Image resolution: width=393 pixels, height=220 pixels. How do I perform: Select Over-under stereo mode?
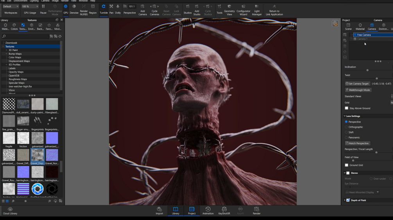pyautogui.click(x=371, y=179)
